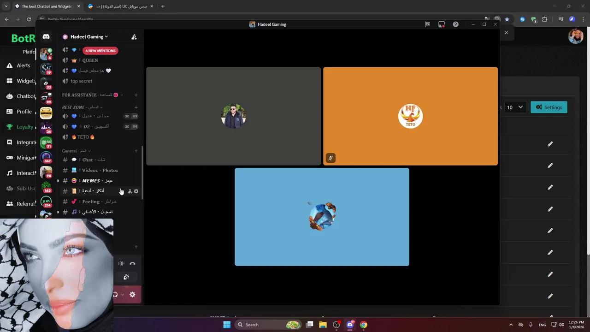The height and width of the screenshot is (332, 590).
Task: Select server icon with badge 19
Action: pyautogui.click(x=46, y=69)
